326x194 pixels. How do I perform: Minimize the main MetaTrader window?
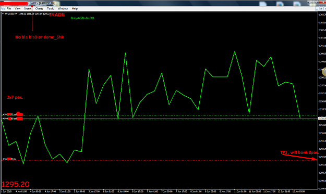click(310, 2)
